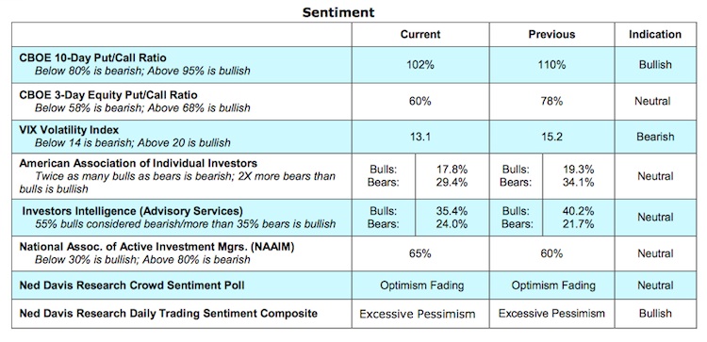707x342 pixels.
Task: Click American Association of Individual Investors label
Action: pyautogui.click(x=139, y=164)
